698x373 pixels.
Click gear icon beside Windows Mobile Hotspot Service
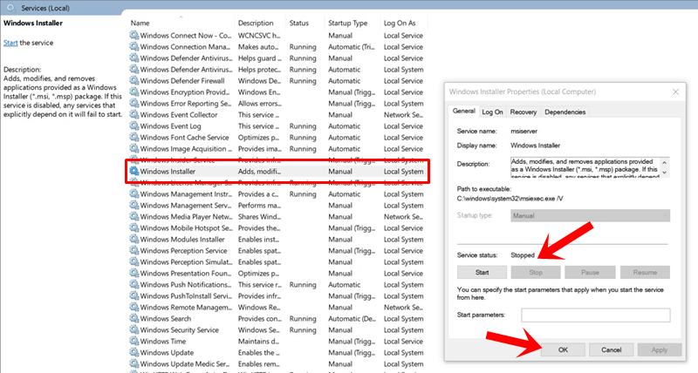pyautogui.click(x=134, y=228)
